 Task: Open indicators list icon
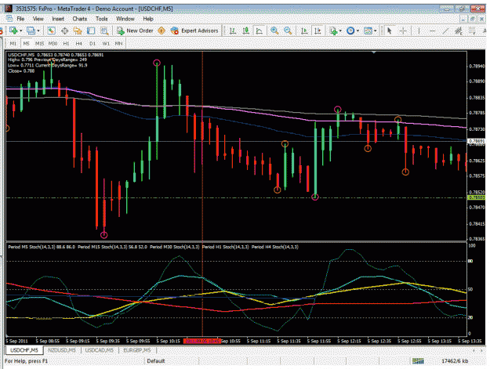(x=333, y=31)
